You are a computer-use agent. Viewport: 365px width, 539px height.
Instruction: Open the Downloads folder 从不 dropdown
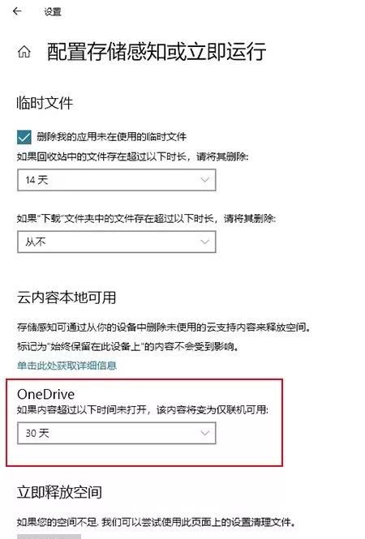(117, 242)
